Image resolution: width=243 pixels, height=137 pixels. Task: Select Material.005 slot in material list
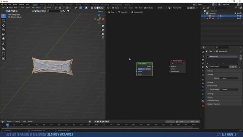[x=222, y=57]
